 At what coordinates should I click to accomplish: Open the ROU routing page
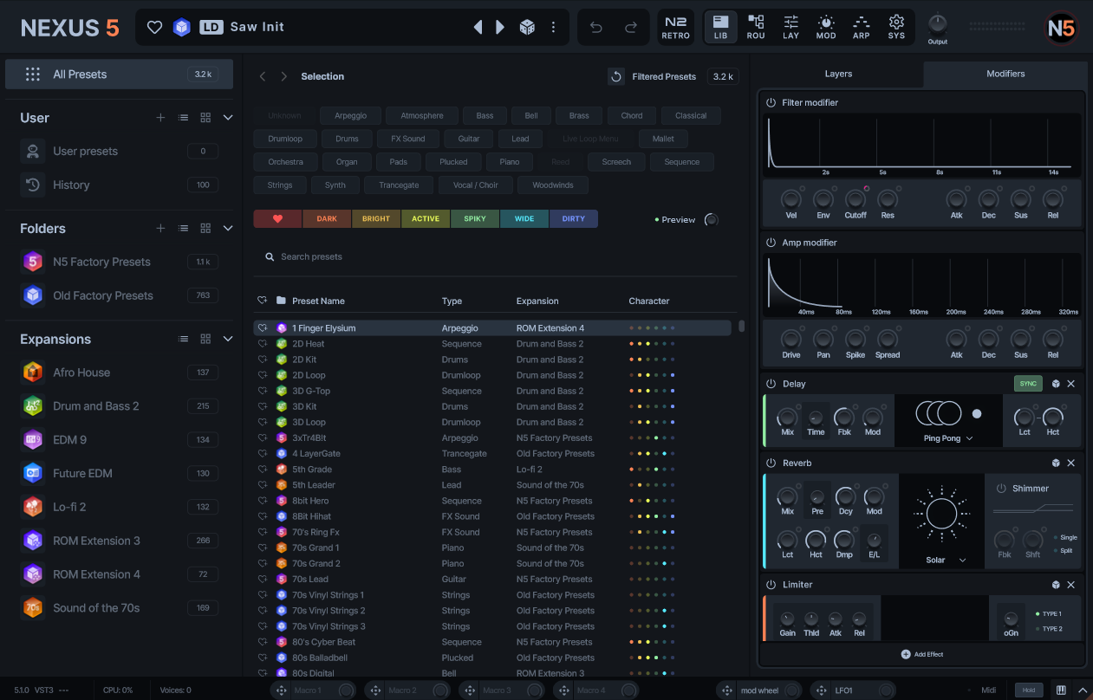pyautogui.click(x=756, y=27)
